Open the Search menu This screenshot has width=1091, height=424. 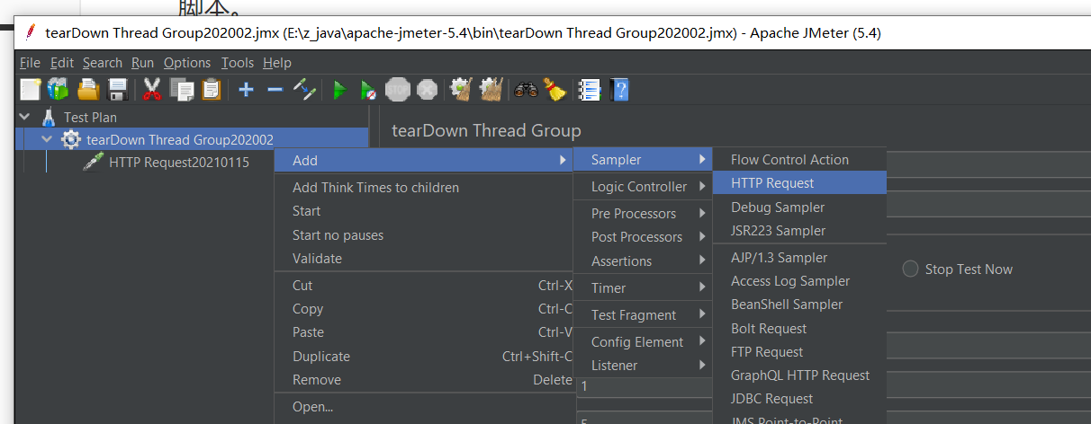(x=102, y=62)
